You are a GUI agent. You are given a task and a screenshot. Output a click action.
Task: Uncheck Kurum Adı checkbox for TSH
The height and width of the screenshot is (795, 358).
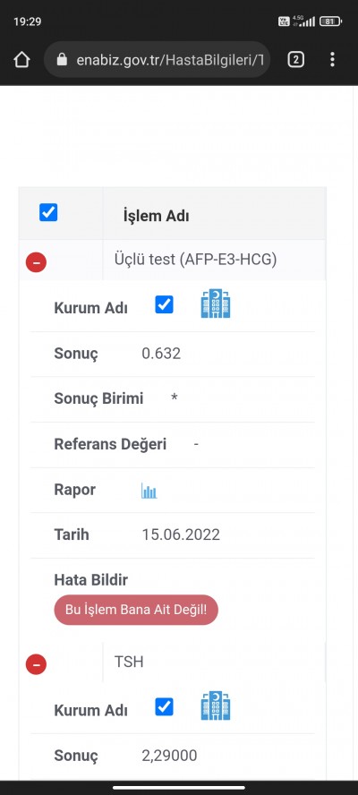point(165,706)
